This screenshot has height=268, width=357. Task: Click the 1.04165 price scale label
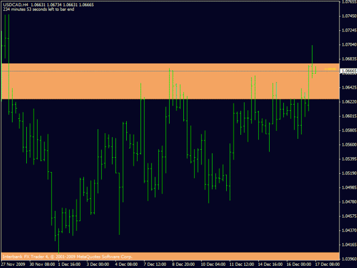coord(349,245)
